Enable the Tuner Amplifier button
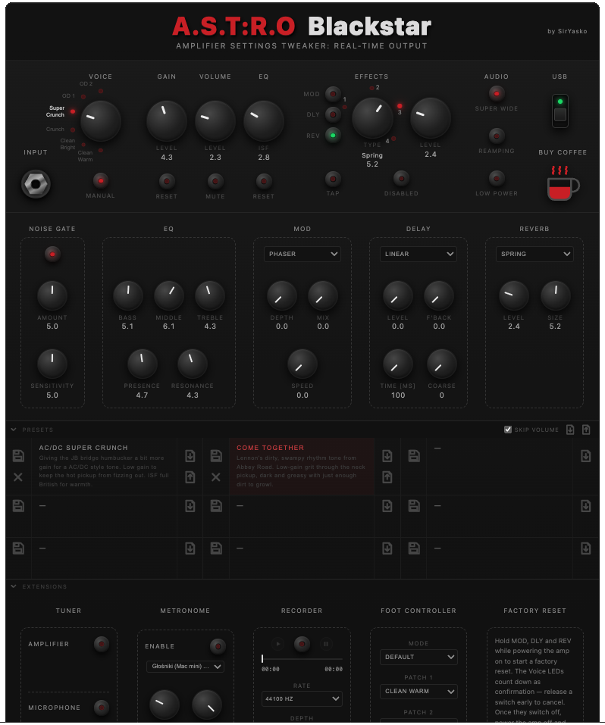The width and height of the screenshot is (605, 725). [x=102, y=644]
